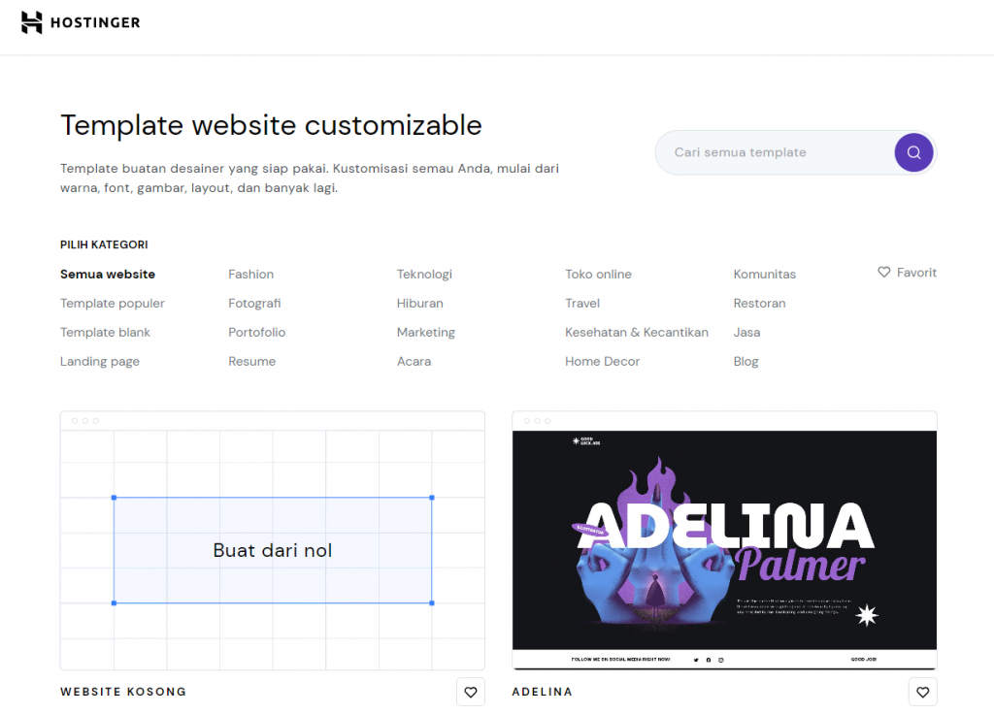Open the Resume category
Image resolution: width=994 pixels, height=715 pixels.
251,362
